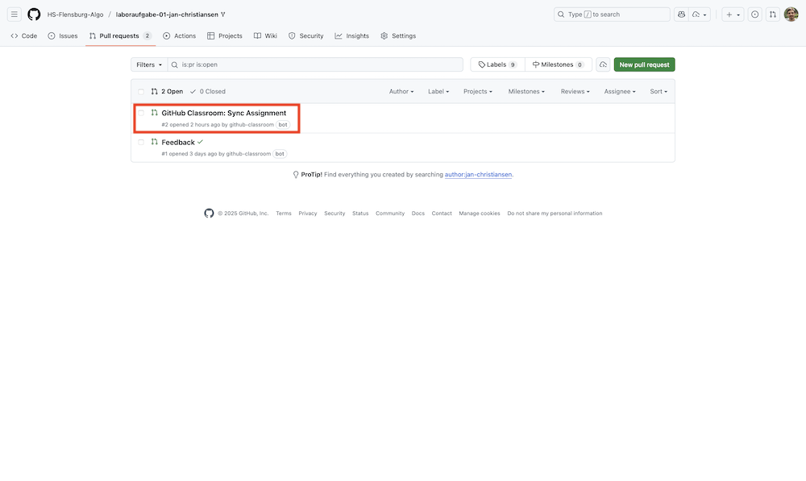
Task: Open the Sort dropdown menu
Action: tap(659, 92)
